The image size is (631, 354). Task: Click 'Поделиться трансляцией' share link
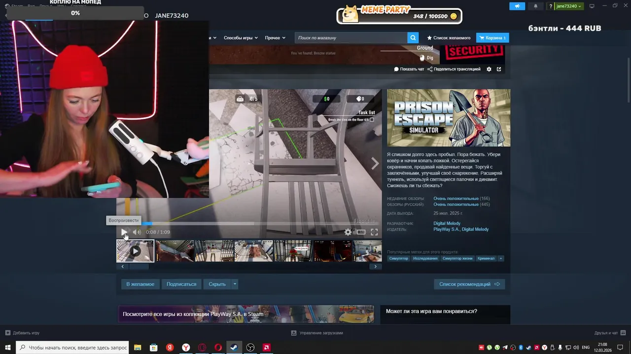[454, 69]
